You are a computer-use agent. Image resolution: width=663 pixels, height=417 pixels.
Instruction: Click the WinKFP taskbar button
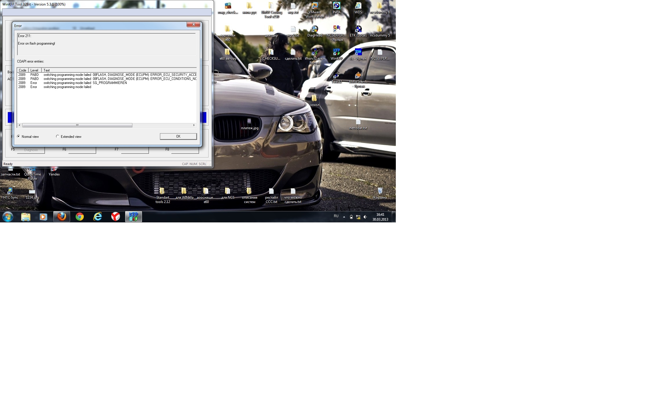(x=133, y=217)
